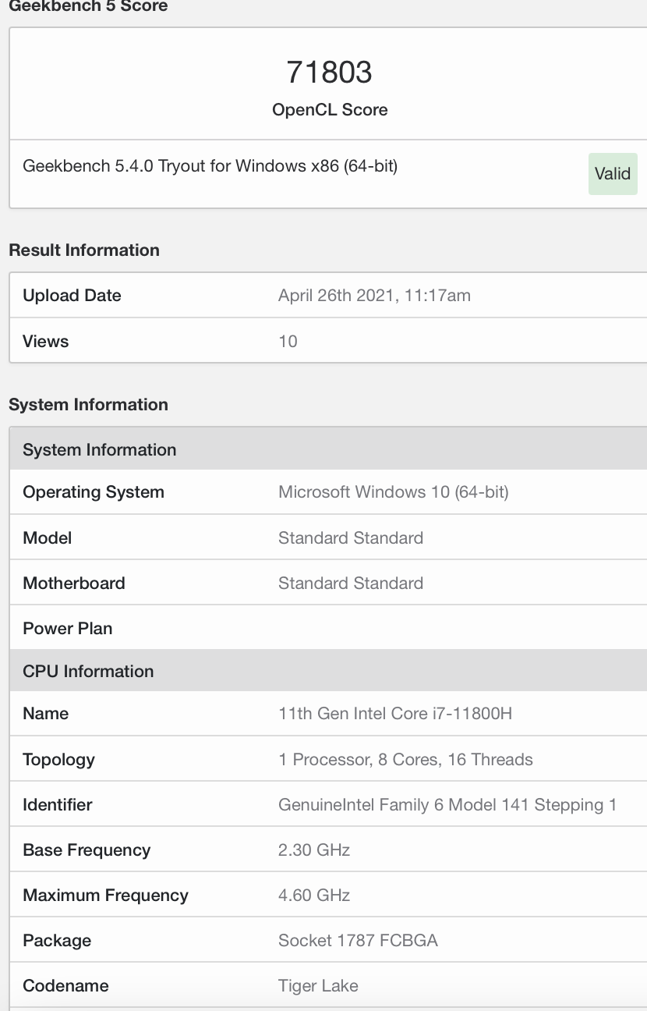Click the Views row label
Image resolution: width=647 pixels, height=1011 pixels.
[x=46, y=341]
